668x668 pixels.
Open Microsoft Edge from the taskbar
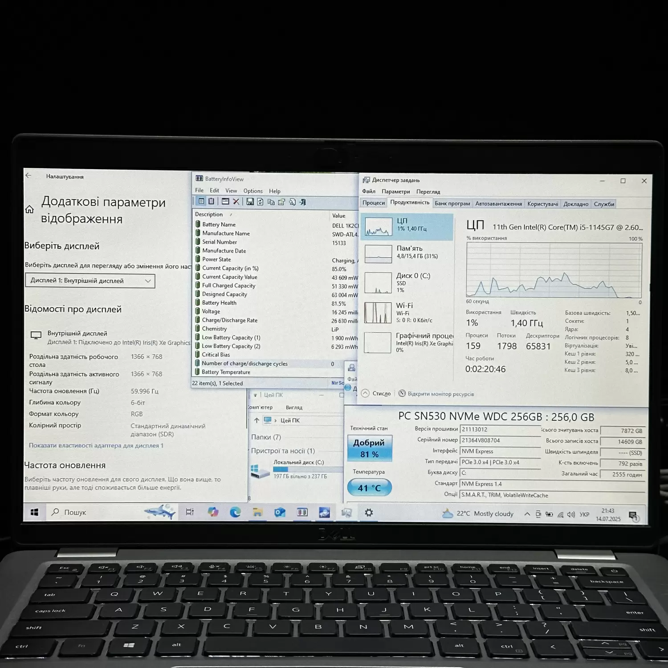coord(235,512)
